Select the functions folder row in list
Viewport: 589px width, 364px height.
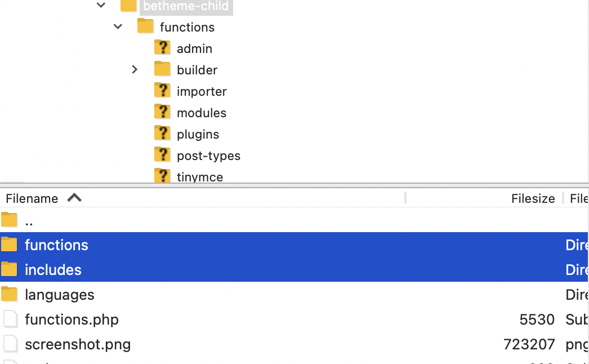coord(56,245)
